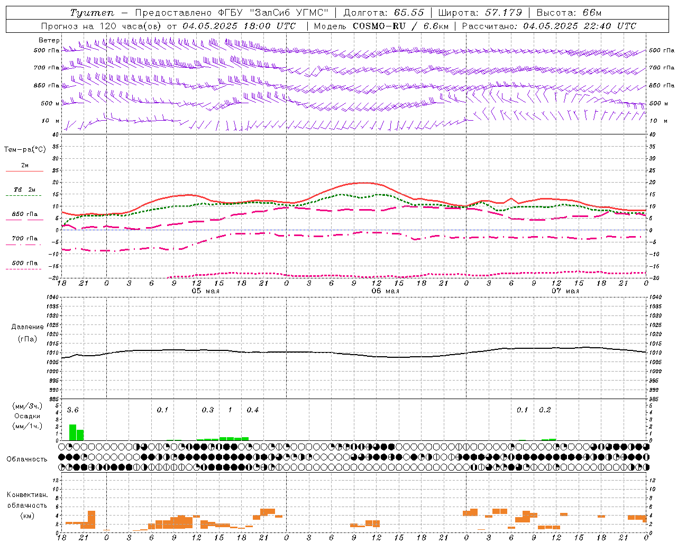Click the "(мм/1ч.)" units label

coord(27,426)
